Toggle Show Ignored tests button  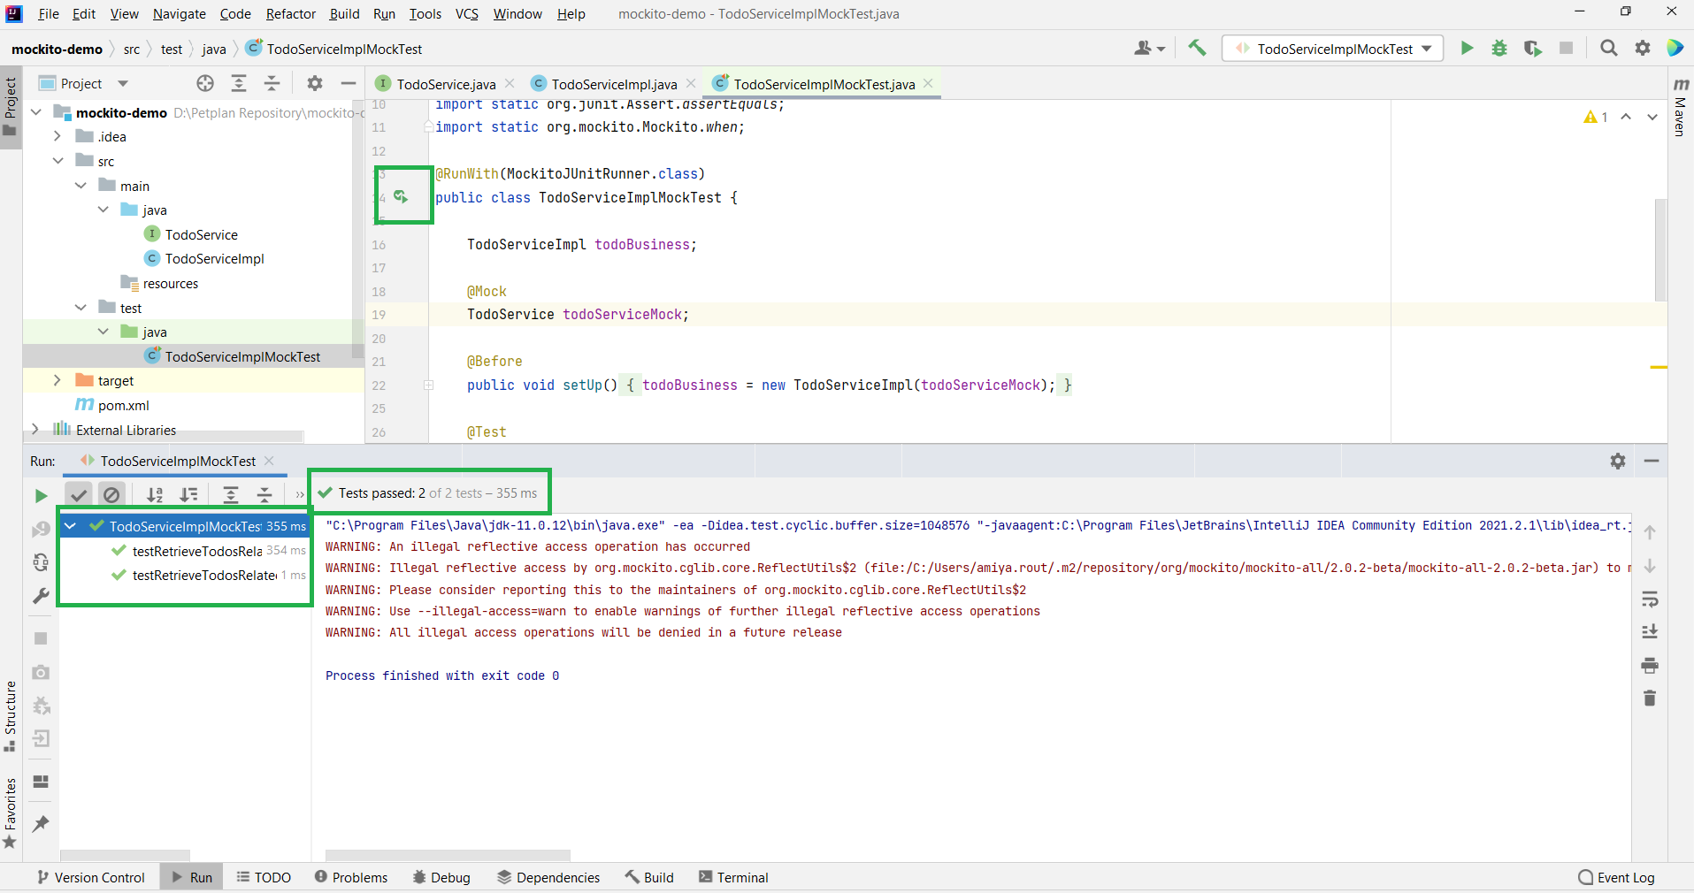click(111, 495)
